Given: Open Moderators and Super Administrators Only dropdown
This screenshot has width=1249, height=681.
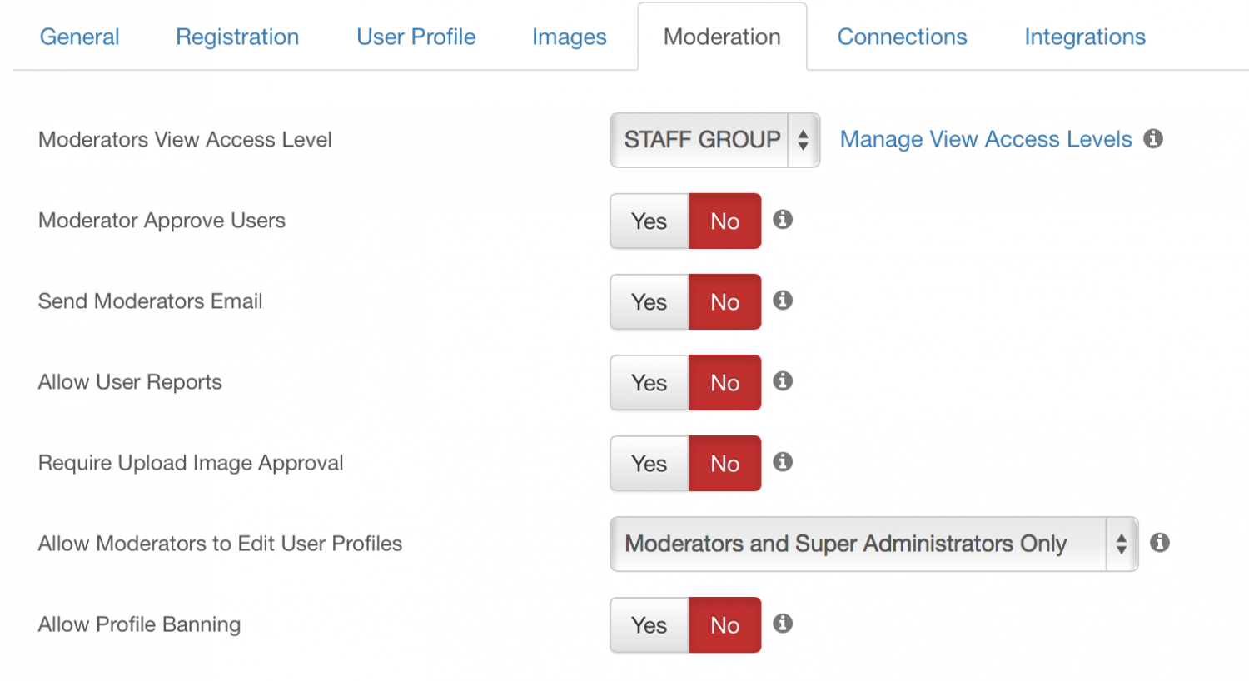Looking at the screenshot, I should click(x=874, y=544).
